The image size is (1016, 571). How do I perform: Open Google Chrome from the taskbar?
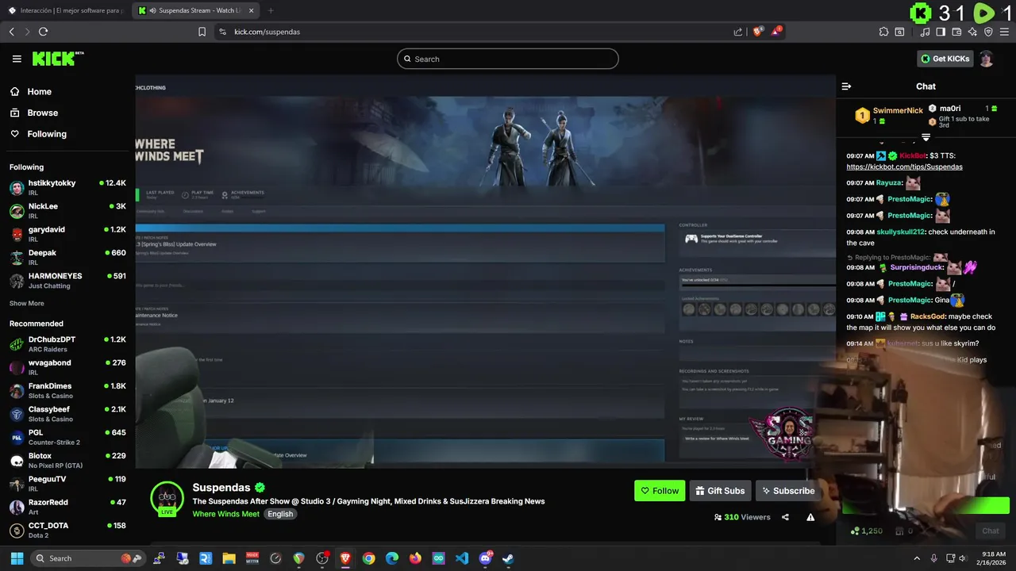368,558
